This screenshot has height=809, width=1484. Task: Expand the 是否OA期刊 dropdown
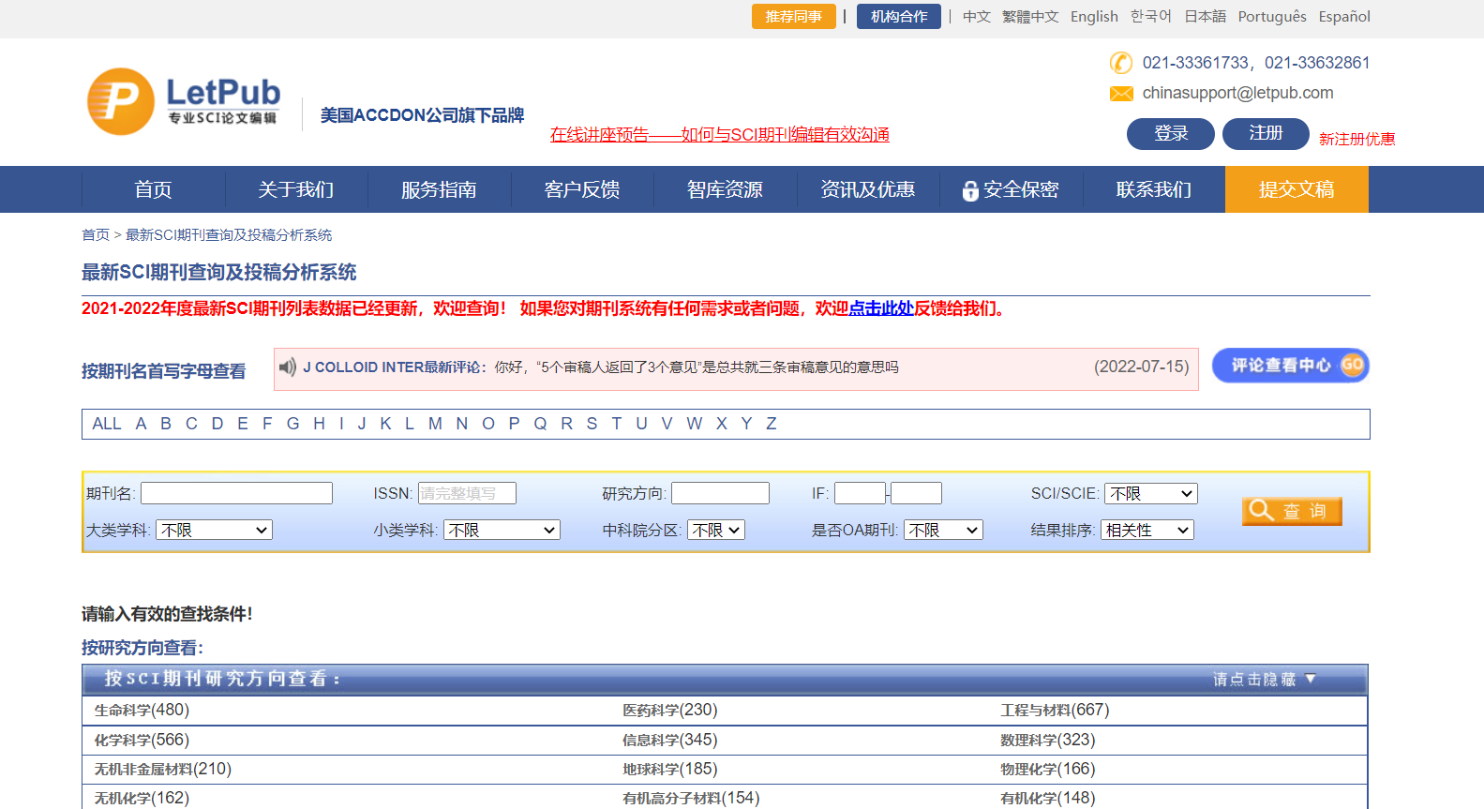(x=943, y=531)
